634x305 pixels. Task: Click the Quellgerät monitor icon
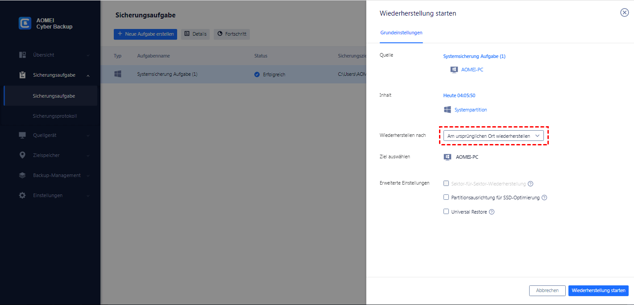point(22,135)
